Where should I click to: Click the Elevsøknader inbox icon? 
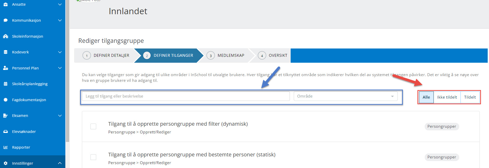point(5,132)
